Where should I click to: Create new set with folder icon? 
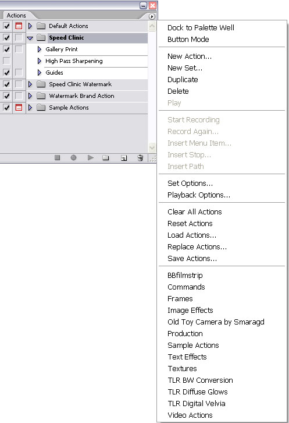106,158
